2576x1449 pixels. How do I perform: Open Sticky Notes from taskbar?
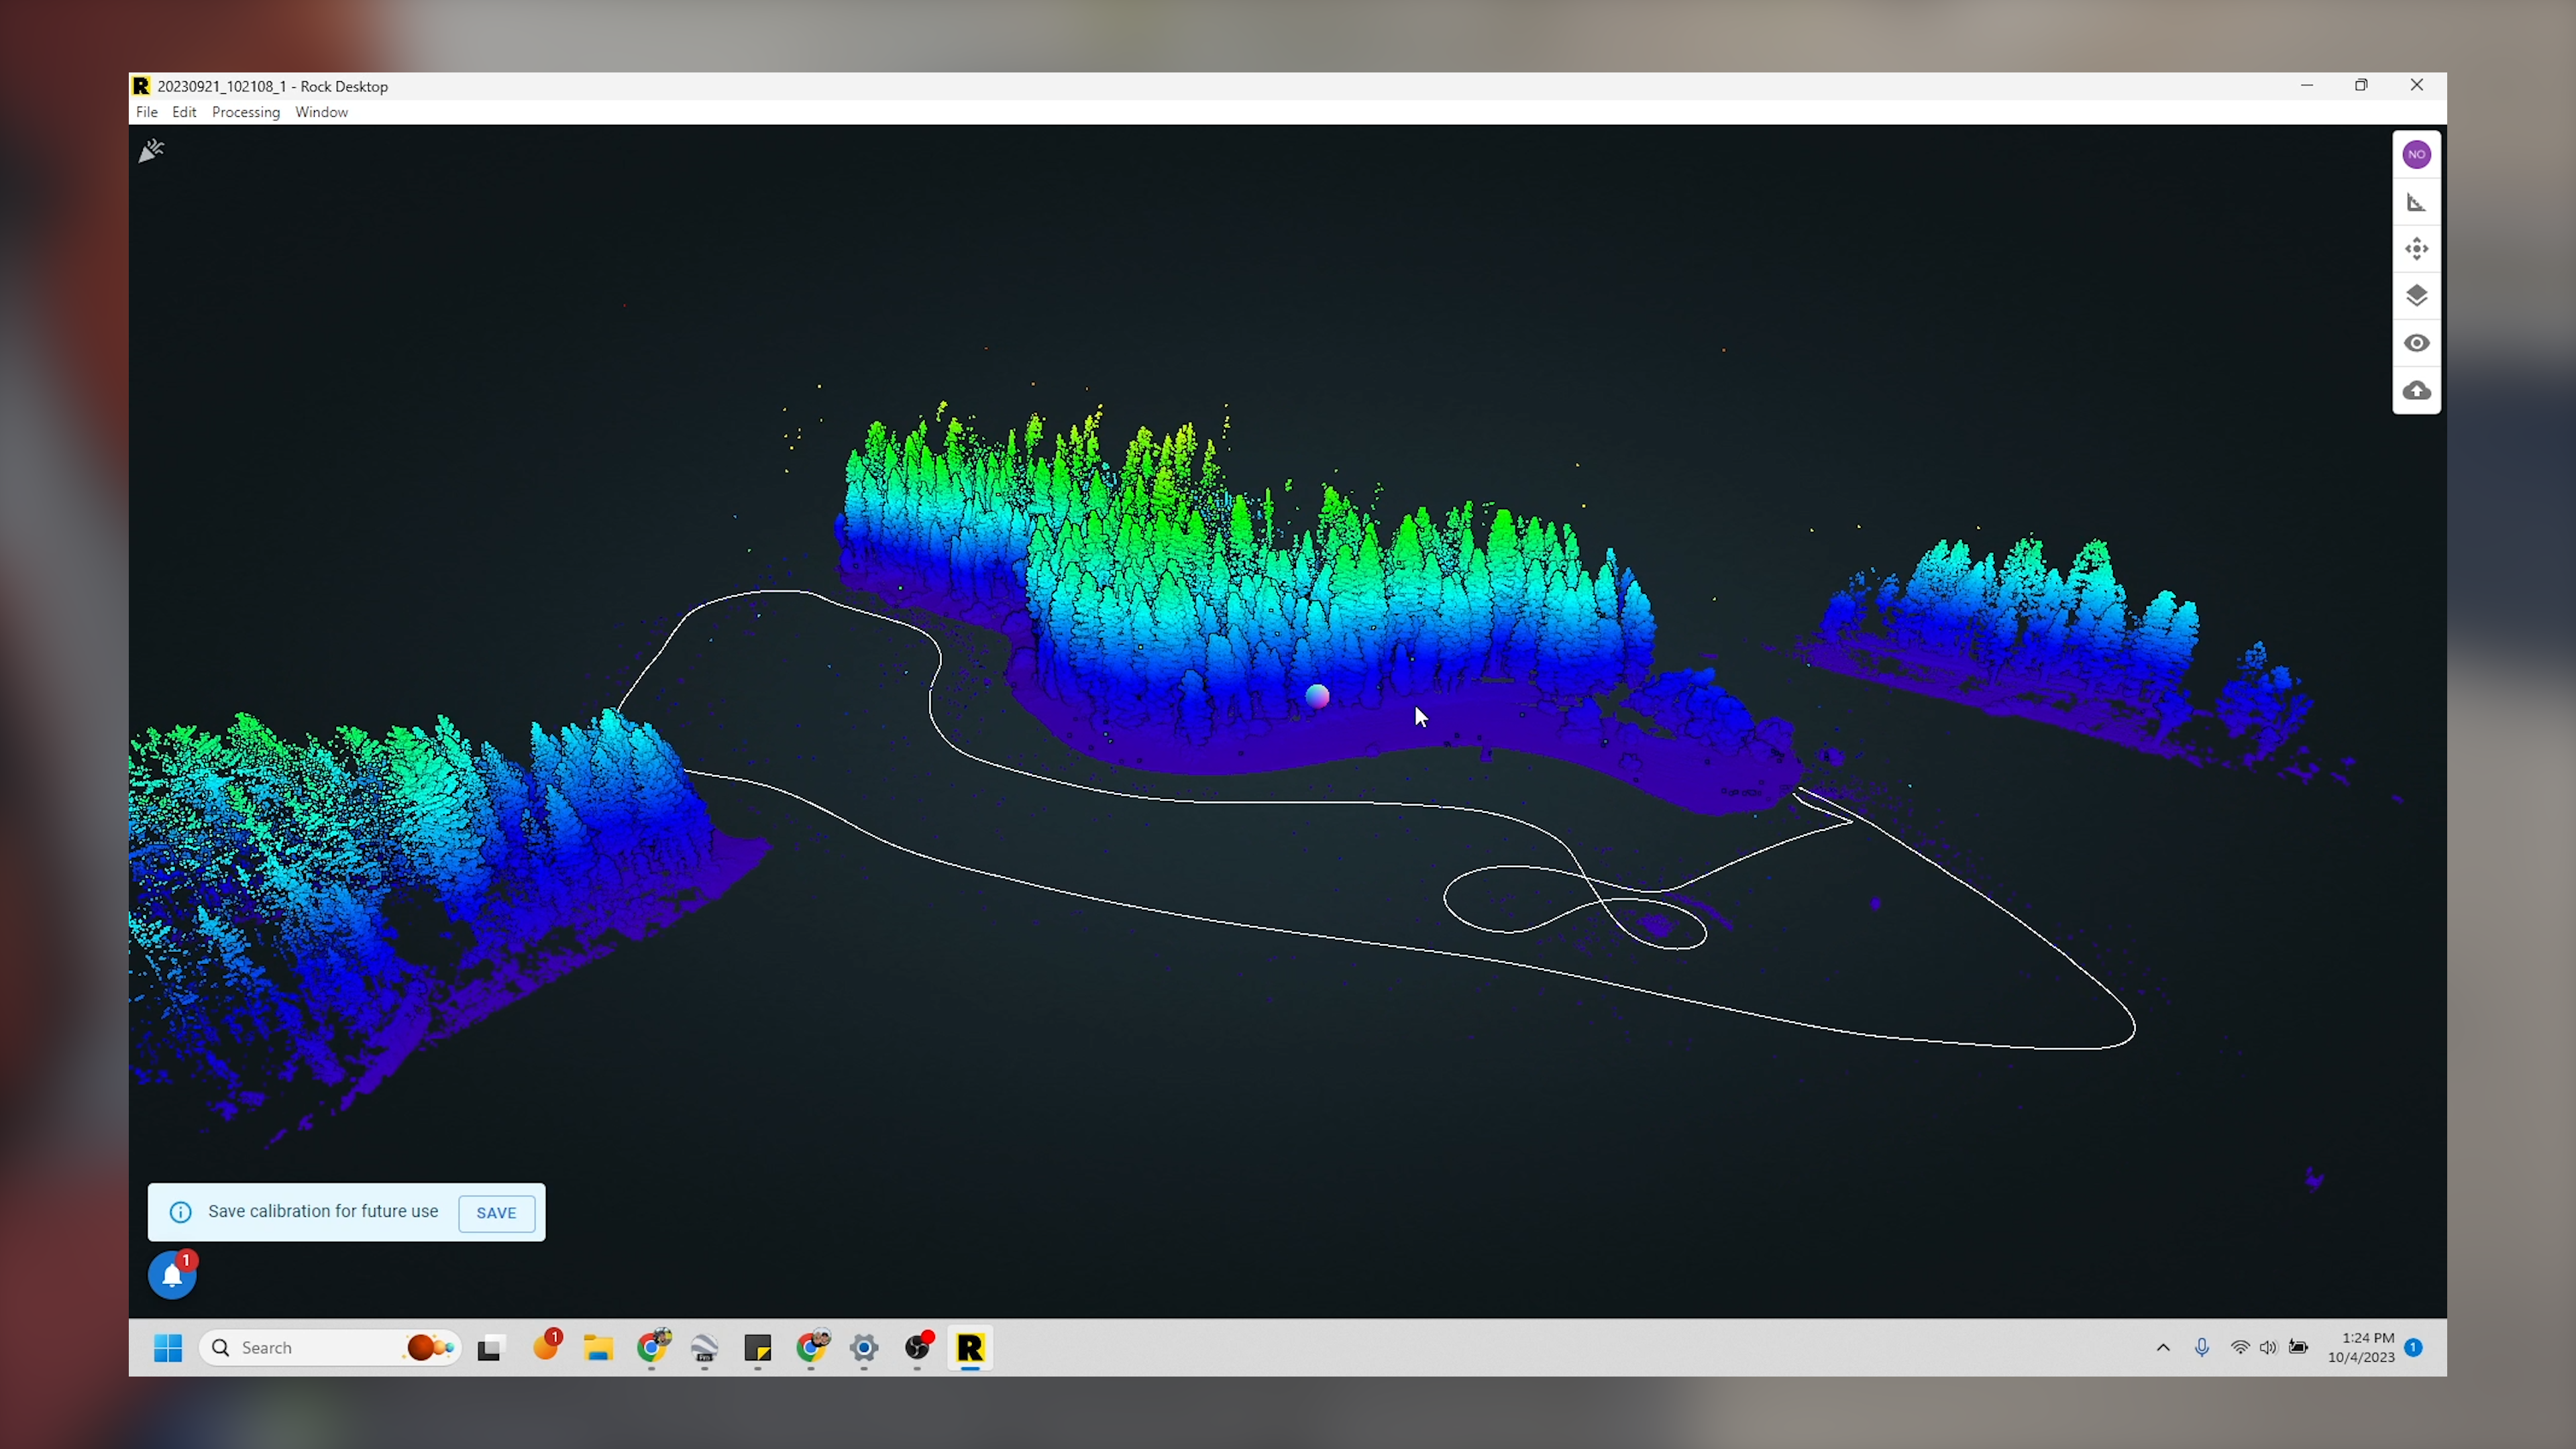click(758, 1348)
